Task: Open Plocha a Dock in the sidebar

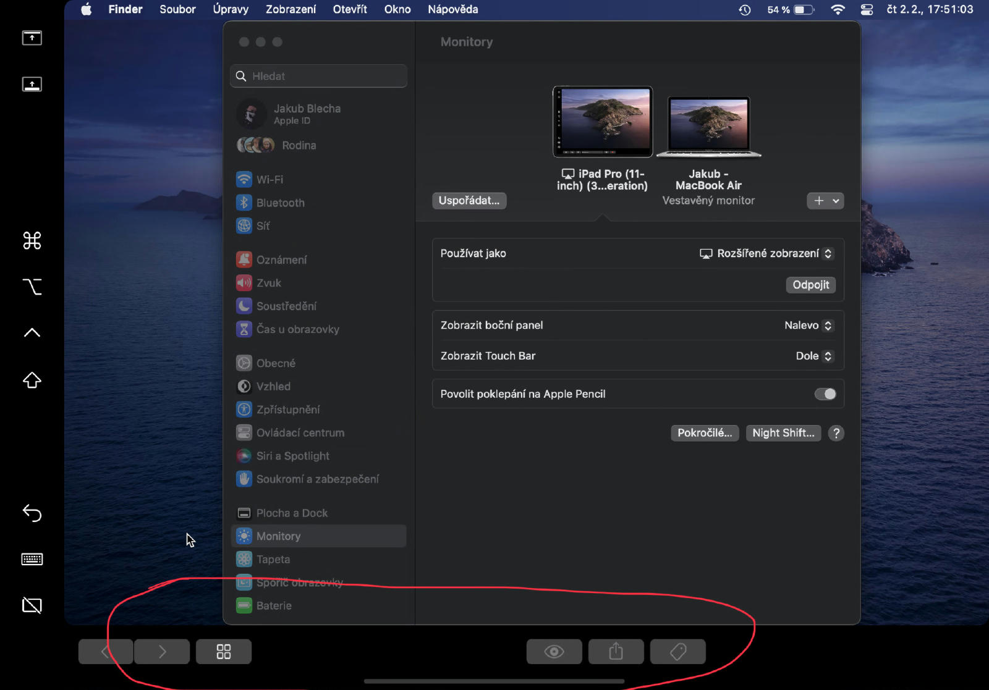Action: point(318,513)
